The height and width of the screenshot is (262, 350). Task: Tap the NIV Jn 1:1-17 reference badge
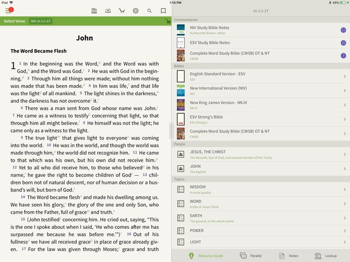(41, 21)
